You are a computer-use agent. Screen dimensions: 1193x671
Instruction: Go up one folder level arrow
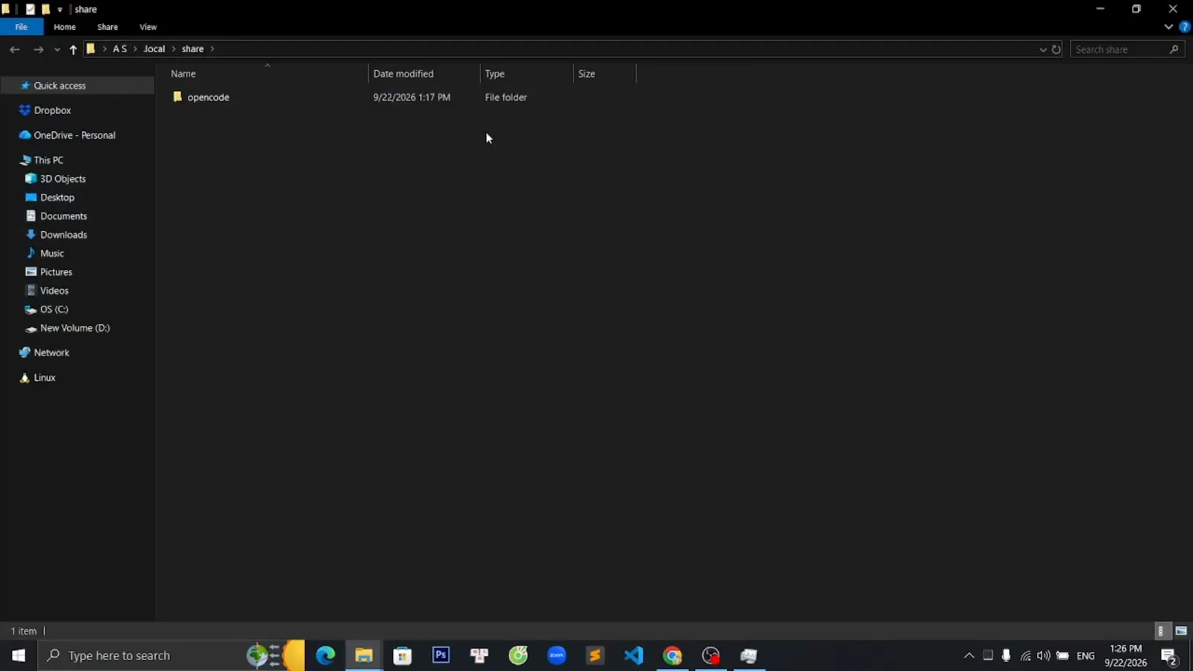[x=73, y=49]
